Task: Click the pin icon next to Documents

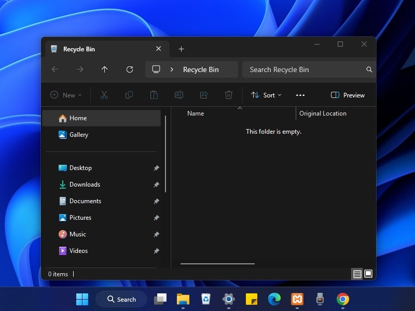Action: [157, 201]
